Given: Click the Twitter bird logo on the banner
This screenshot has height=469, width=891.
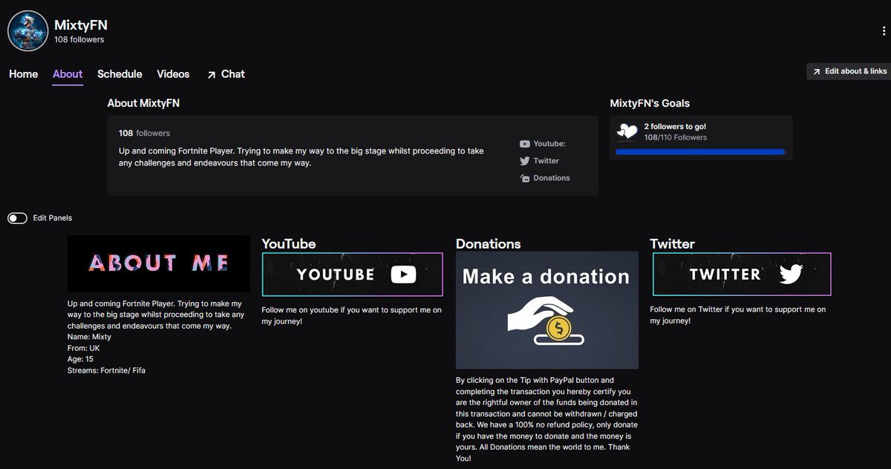Looking at the screenshot, I should (792, 275).
